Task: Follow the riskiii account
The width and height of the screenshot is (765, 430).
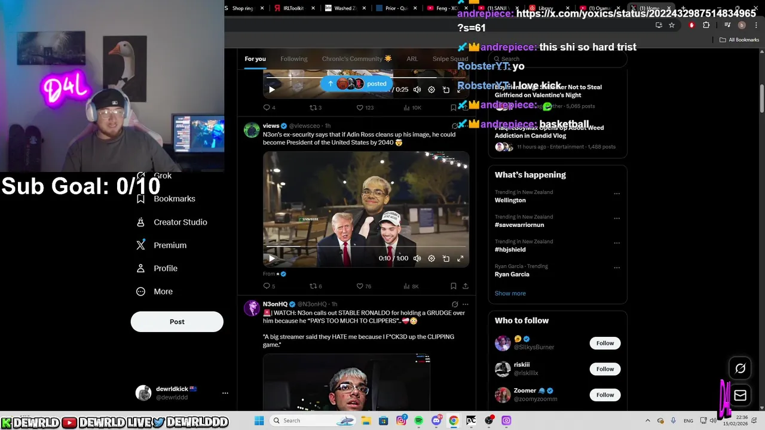Action: point(605,369)
